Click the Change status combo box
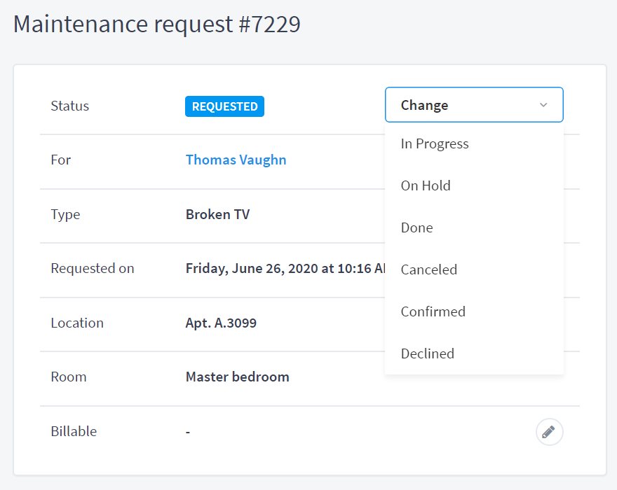Screen dimensions: 617x490 [x=474, y=105]
